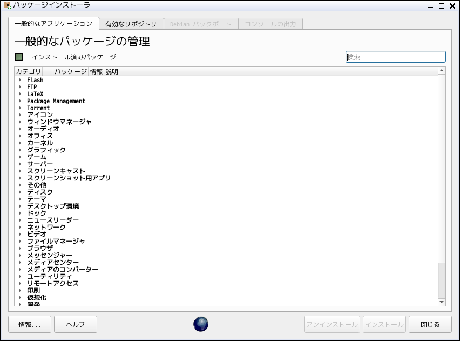Screen dimensions: 460x341
Task: Click the globe icon at the bottom
Action: (x=201, y=324)
